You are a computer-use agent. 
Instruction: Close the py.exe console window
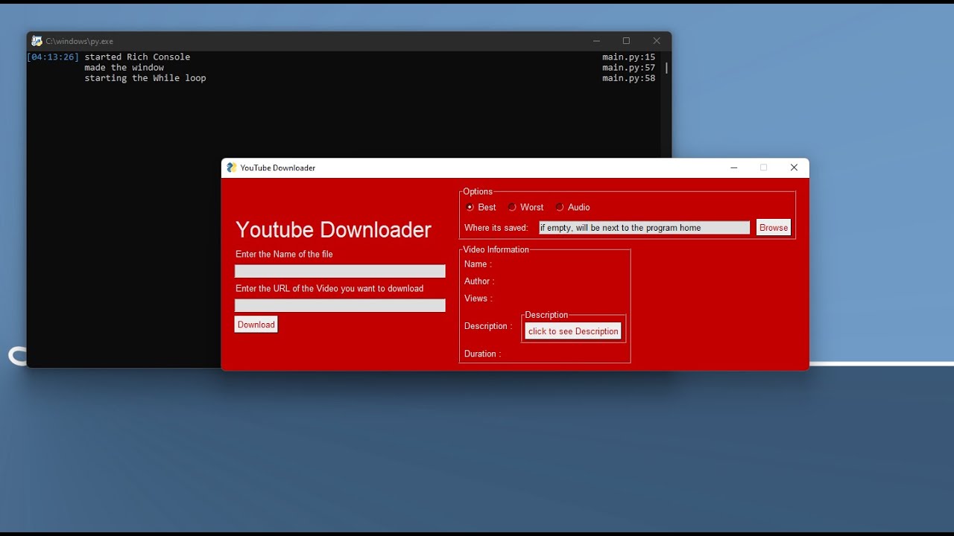pos(657,41)
